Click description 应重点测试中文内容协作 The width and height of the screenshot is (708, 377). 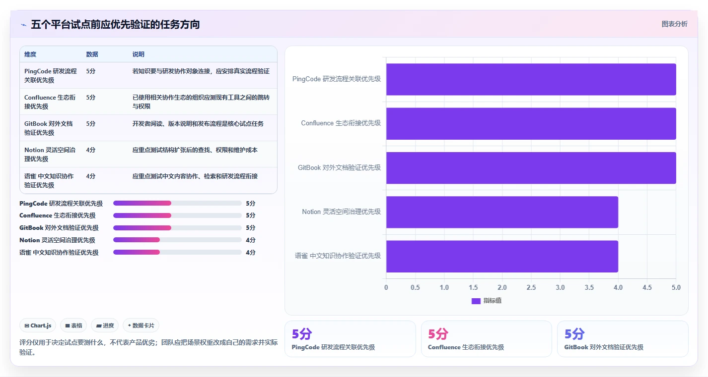(195, 176)
